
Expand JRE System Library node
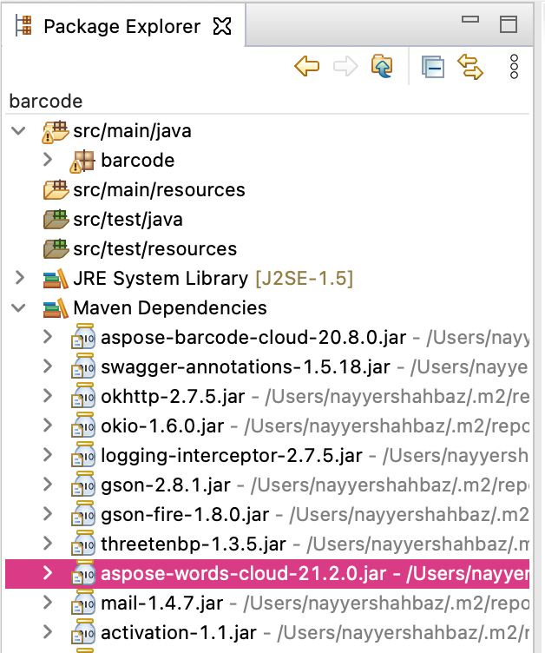pos(17,279)
